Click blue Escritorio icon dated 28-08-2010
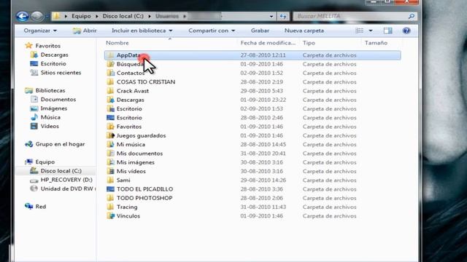 110,118
